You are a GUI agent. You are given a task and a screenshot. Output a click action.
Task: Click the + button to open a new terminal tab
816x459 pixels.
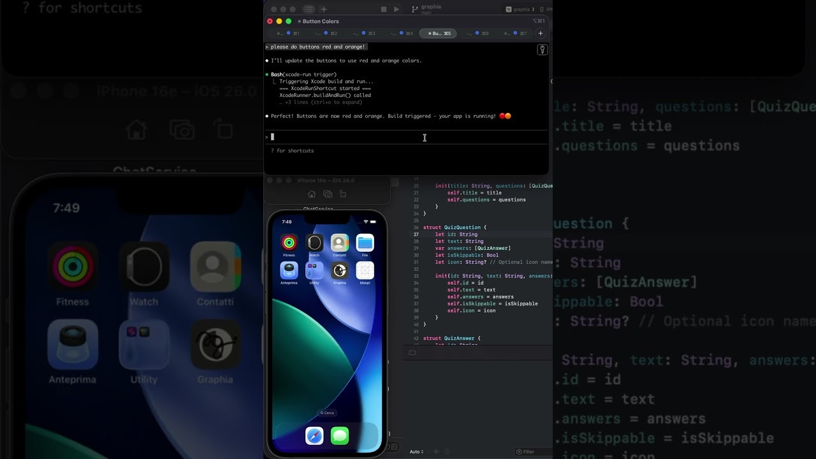(541, 33)
